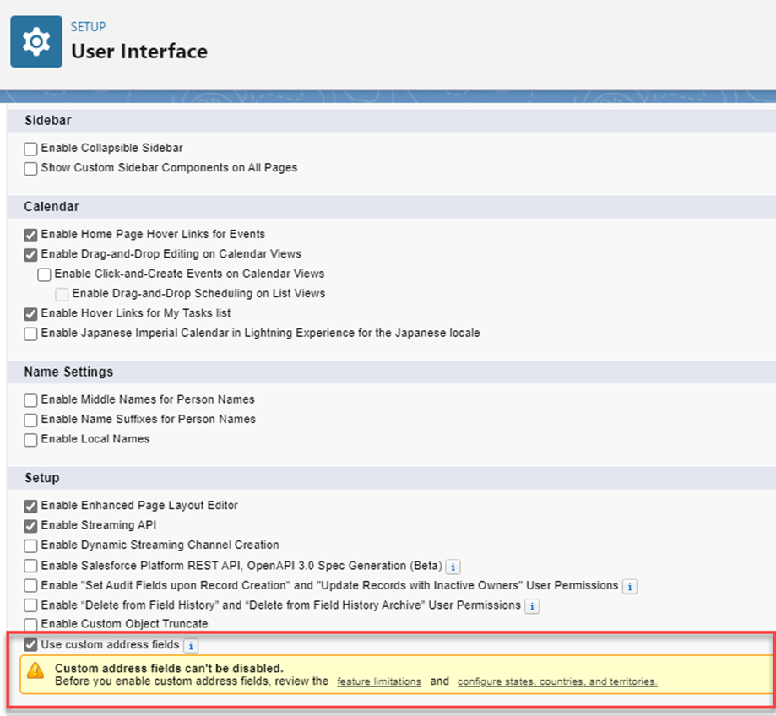Open configure states, countries, and territories link
The width and height of the screenshot is (776, 716).
pyautogui.click(x=557, y=681)
